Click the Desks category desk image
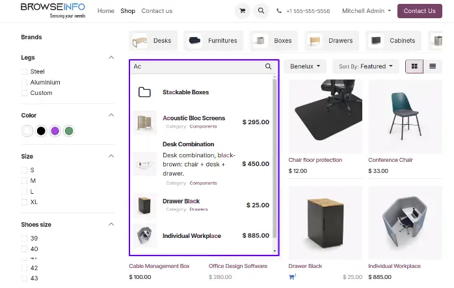The image size is (454, 288). click(x=140, y=41)
